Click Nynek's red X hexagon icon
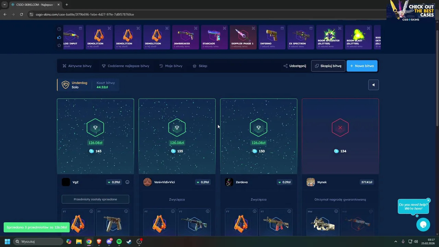Viewport: 439px width, 247px height. 340,128
